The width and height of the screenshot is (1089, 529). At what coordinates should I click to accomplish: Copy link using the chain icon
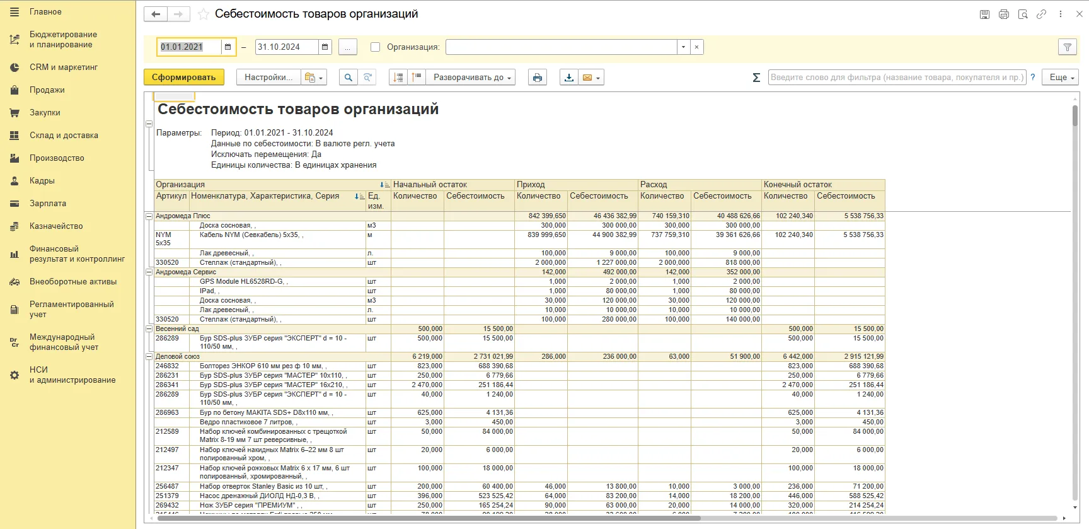1041,14
